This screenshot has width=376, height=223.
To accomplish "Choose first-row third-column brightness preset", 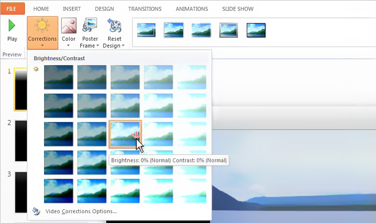I will click(x=125, y=77).
